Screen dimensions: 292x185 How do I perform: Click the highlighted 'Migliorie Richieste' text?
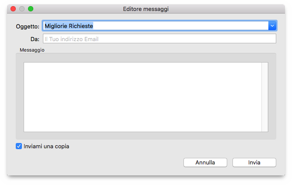click(69, 26)
